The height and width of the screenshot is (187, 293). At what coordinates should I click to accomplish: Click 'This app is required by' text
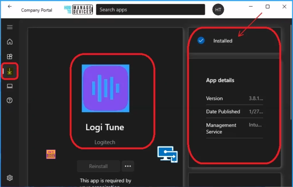106,180
